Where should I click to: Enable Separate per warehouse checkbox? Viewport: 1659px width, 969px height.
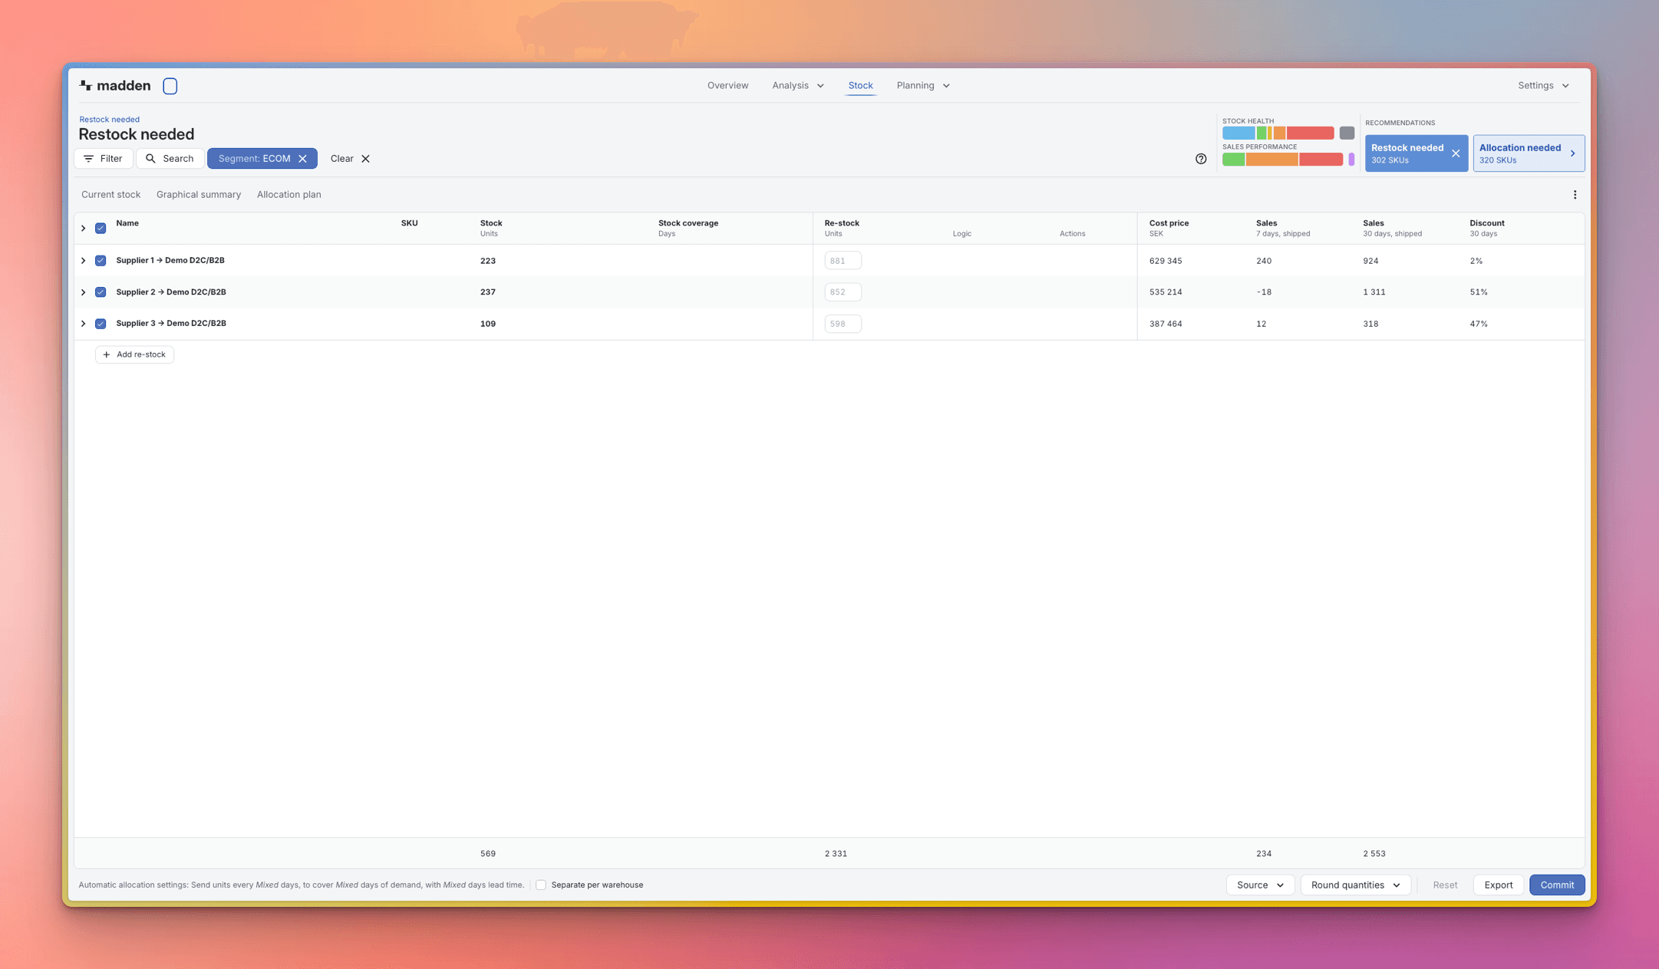[x=541, y=885]
